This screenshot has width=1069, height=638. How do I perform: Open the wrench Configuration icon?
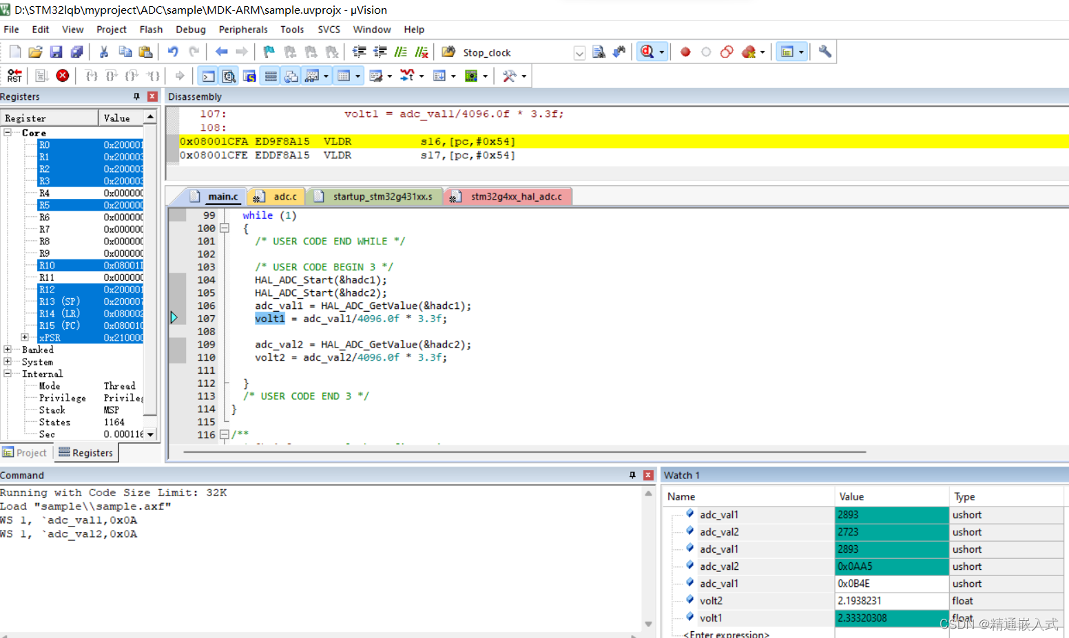(x=824, y=52)
